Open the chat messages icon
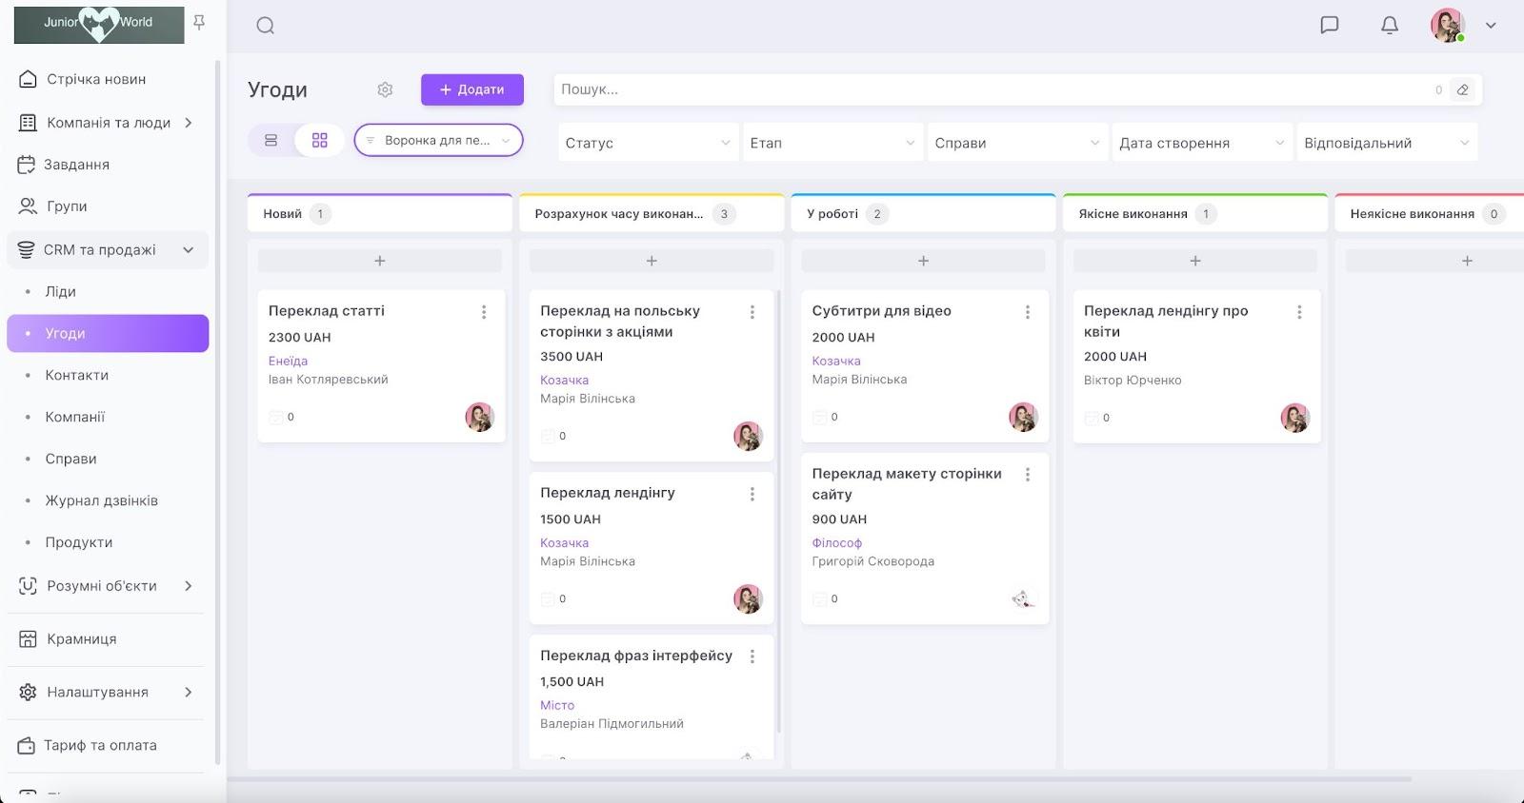 (1329, 25)
